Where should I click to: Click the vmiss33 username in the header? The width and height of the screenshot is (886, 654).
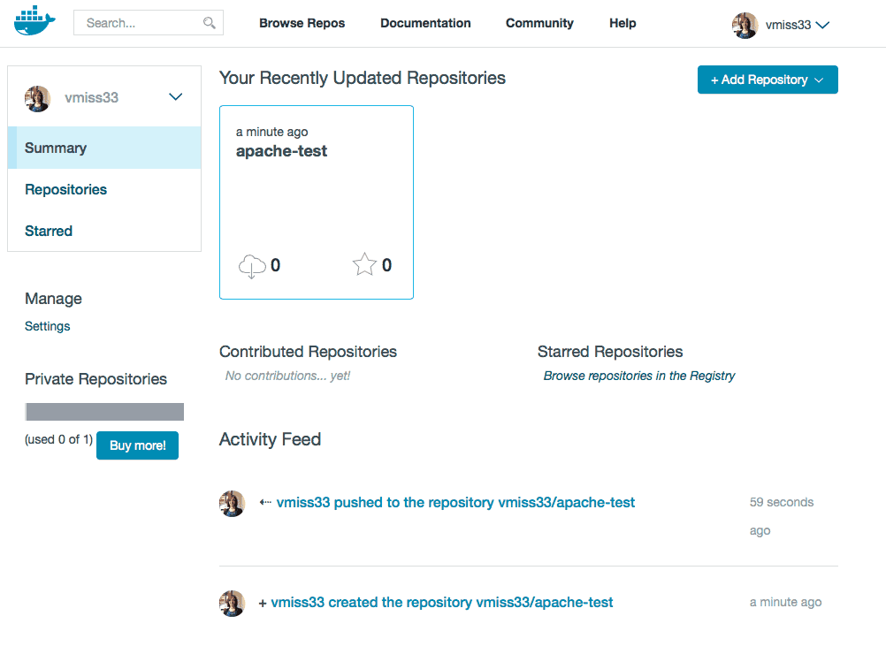pyautogui.click(x=788, y=25)
